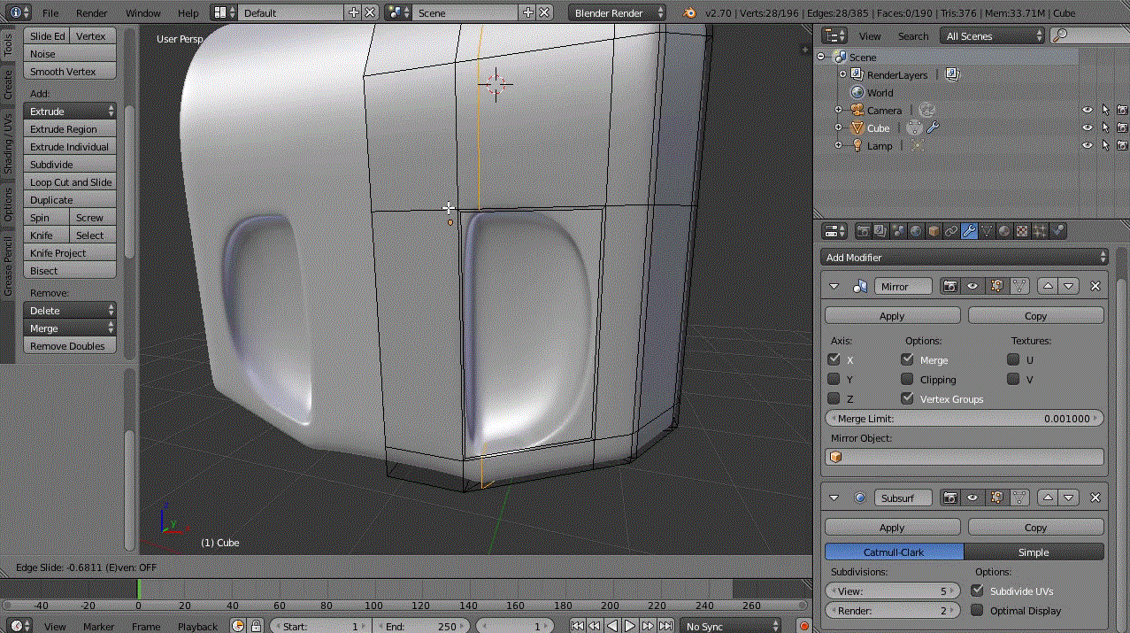Open the Blender Render engine dropdown
Screen dimensions: 1130x633
tap(619, 13)
